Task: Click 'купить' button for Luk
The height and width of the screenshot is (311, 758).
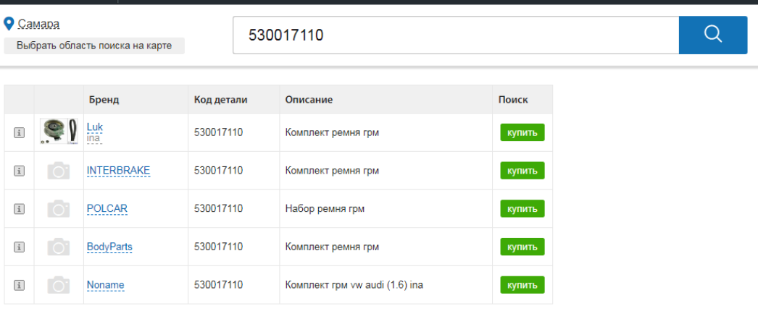Action: pyautogui.click(x=522, y=132)
